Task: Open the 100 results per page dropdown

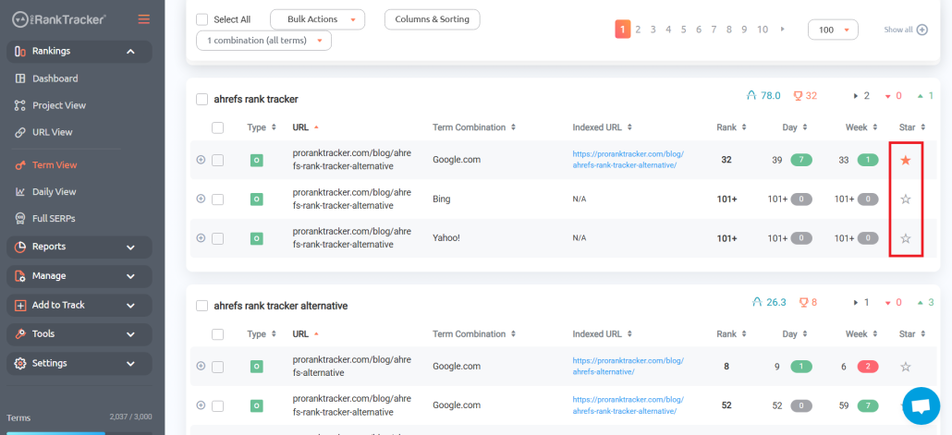Action: (x=833, y=30)
